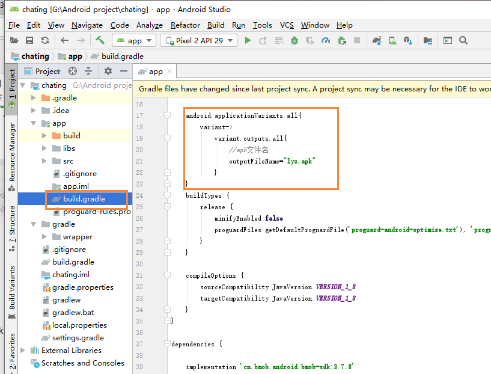Viewport: 491px width, 374px height.
Task: Toggle the Resource Manager side panel
Action: [12, 156]
